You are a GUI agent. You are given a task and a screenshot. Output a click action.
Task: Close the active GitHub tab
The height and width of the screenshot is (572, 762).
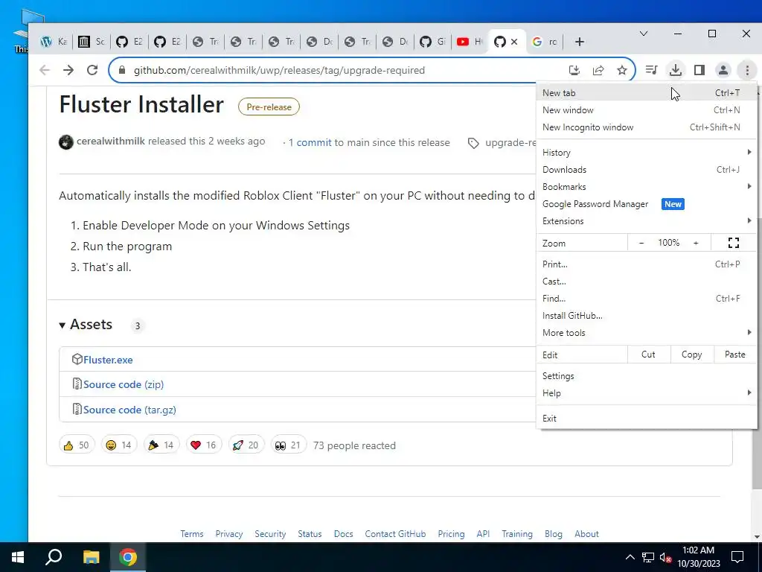pyautogui.click(x=514, y=42)
